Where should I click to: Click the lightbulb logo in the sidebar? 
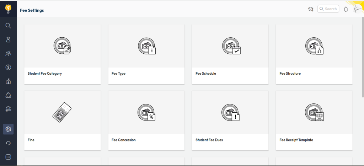point(8,8)
